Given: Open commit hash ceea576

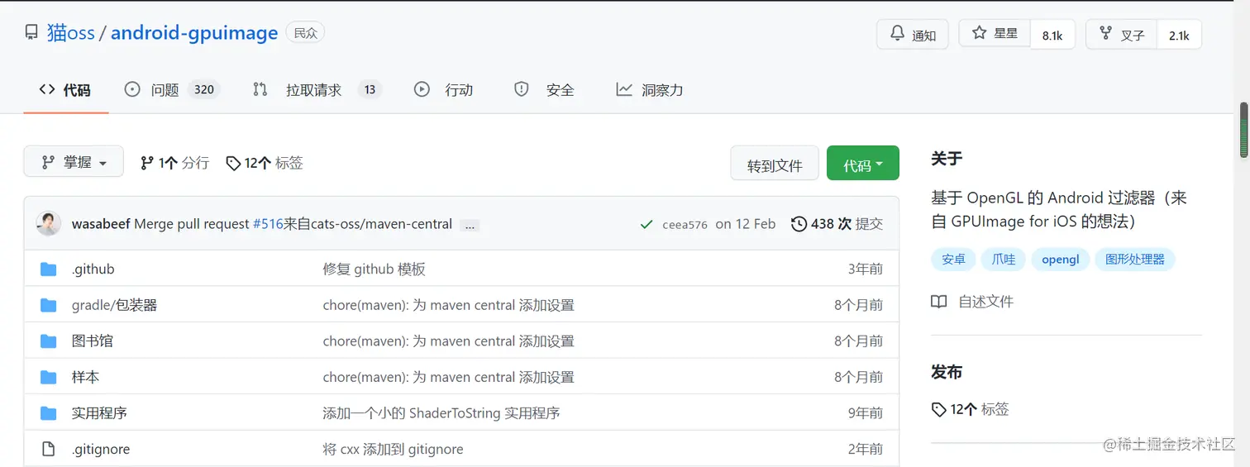Looking at the screenshot, I should [685, 225].
